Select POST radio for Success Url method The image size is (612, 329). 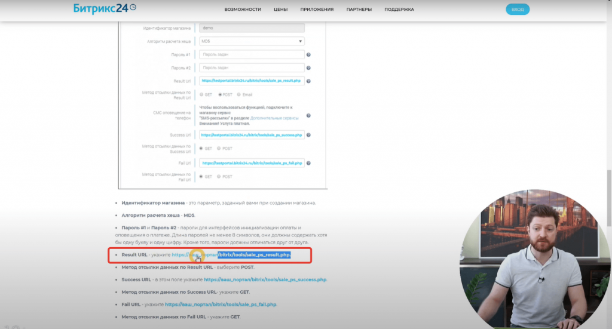click(x=219, y=149)
